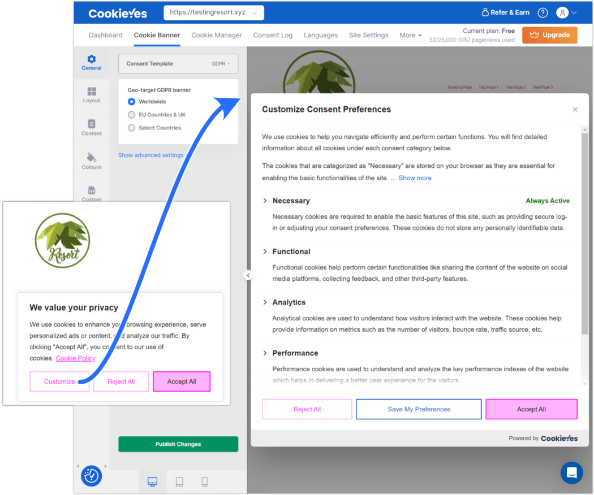The height and width of the screenshot is (495, 594).
Task: Click the sidebar scroll right arrow
Action: 105,466
